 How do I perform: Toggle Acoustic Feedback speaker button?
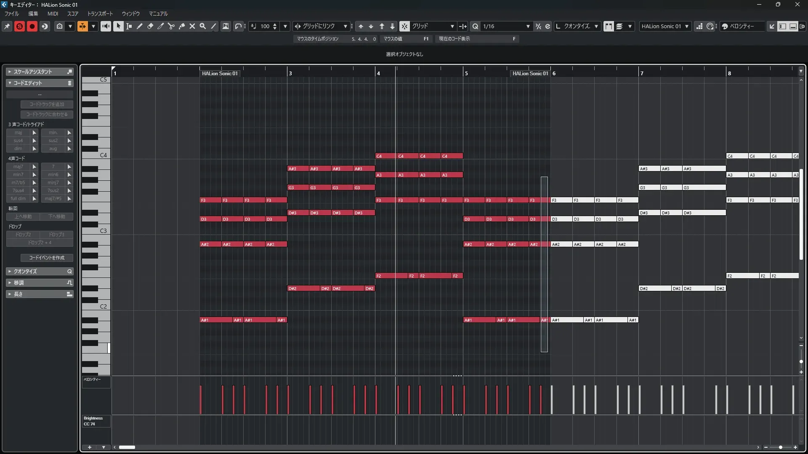(x=106, y=26)
